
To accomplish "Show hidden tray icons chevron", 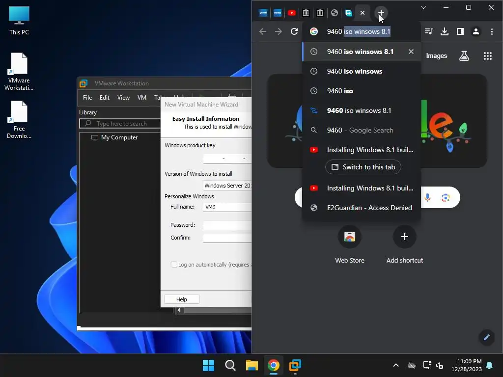I will click(396, 365).
